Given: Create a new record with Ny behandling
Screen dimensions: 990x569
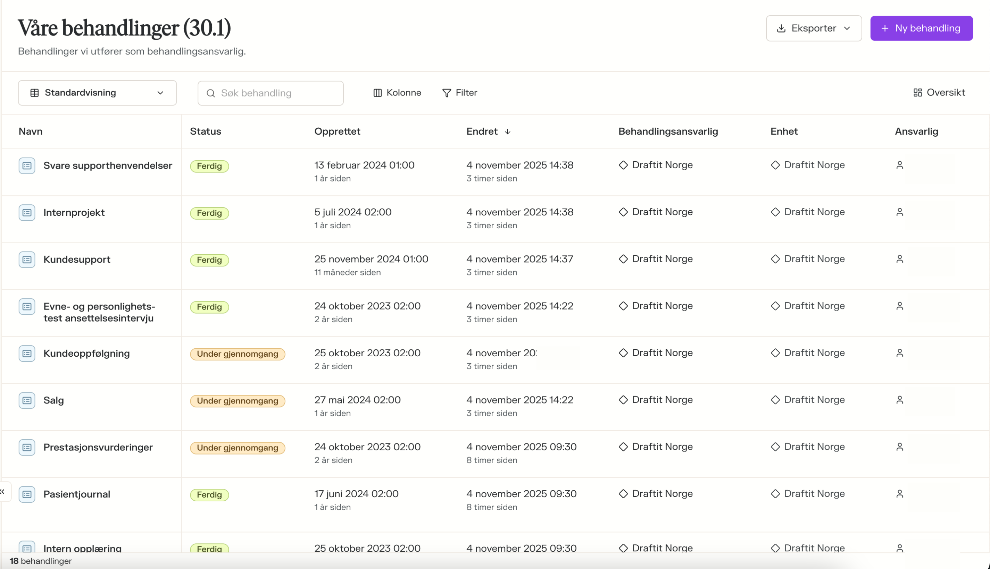Looking at the screenshot, I should pyautogui.click(x=921, y=28).
